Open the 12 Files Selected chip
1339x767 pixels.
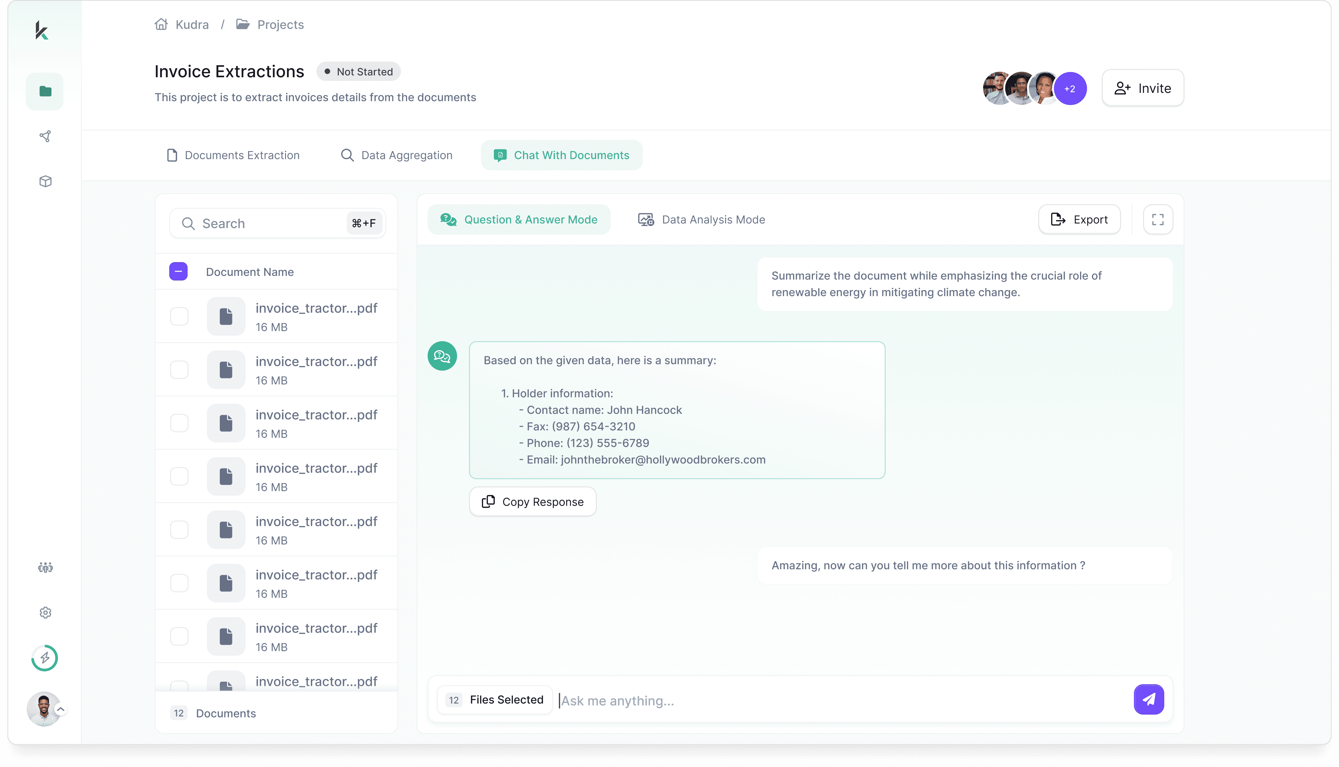495,700
